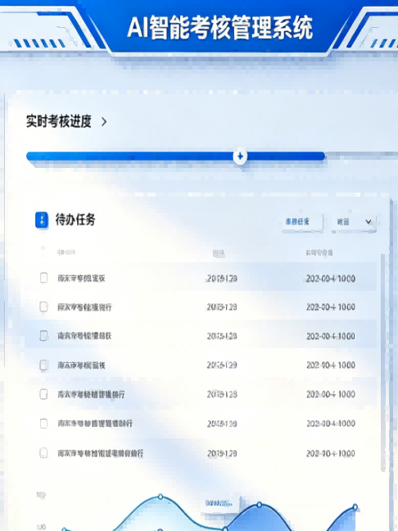Screen dimensions: 398x531
Task: Click the blue 待办任务 icon
Action: [42, 220]
